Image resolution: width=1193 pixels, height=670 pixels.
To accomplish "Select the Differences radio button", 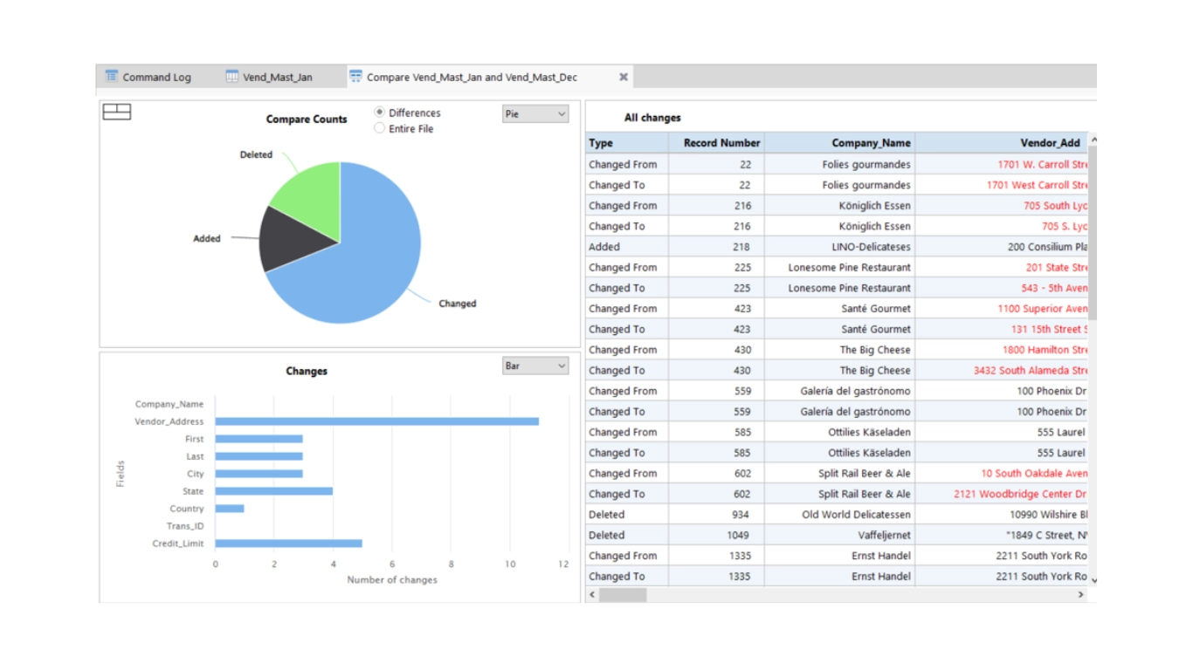I will [x=379, y=113].
